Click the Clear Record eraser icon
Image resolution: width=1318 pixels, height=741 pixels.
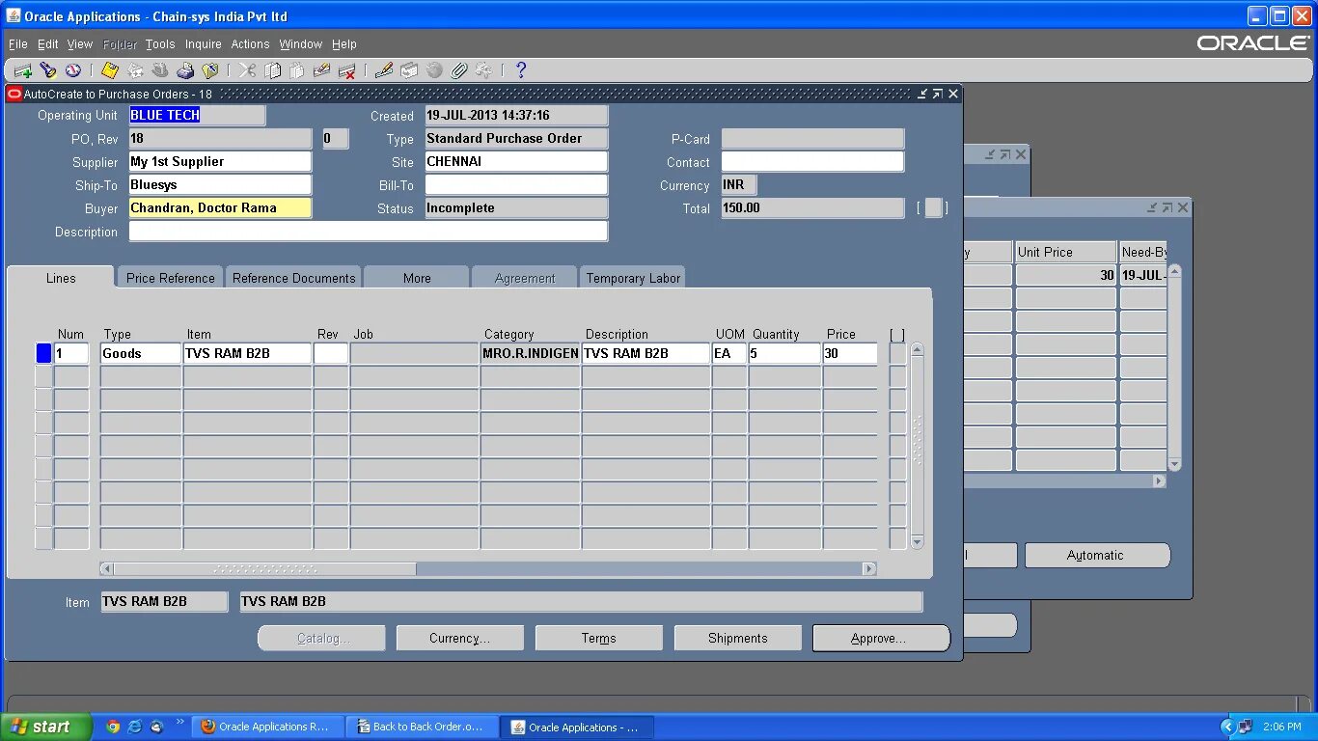click(322, 70)
